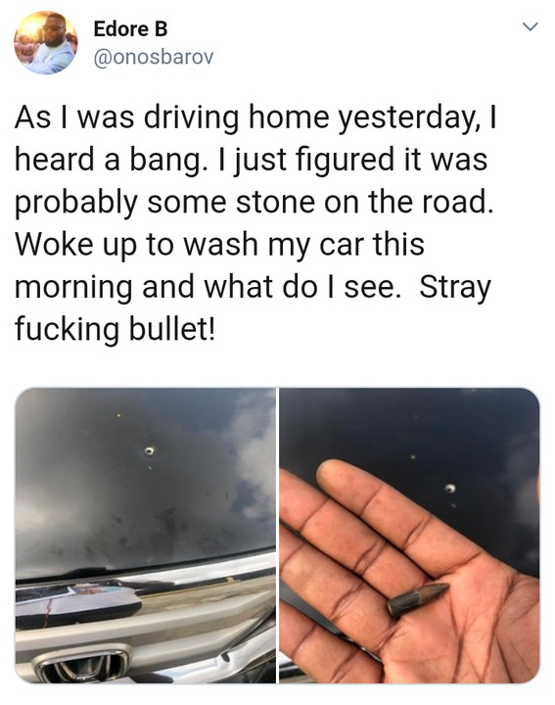Open the Edore B display name link
The height and width of the screenshot is (705, 555).
[x=130, y=29]
